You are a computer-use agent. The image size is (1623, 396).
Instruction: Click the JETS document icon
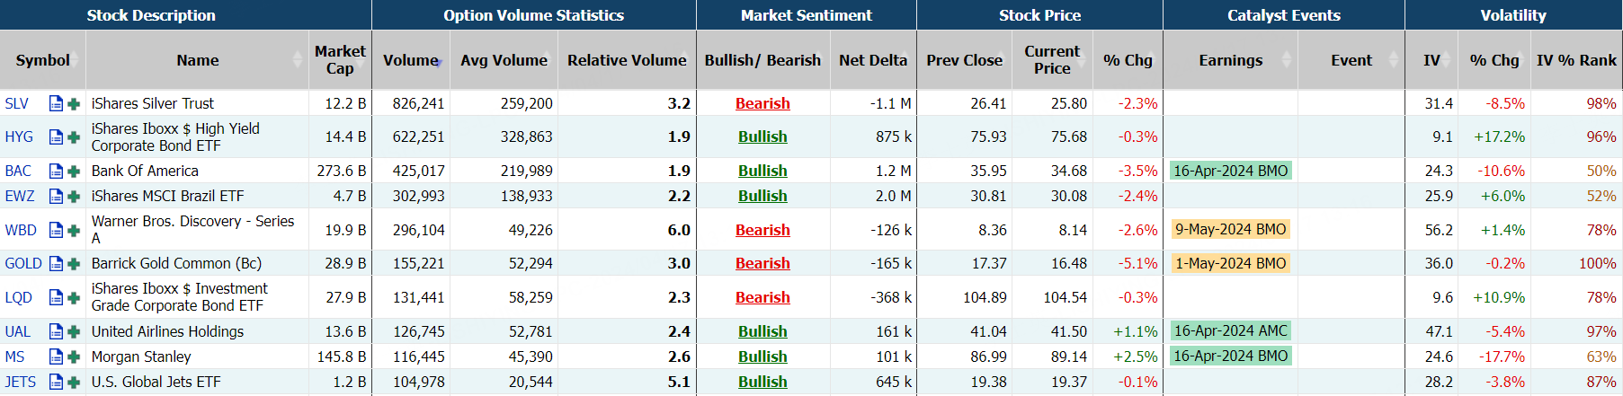(56, 382)
